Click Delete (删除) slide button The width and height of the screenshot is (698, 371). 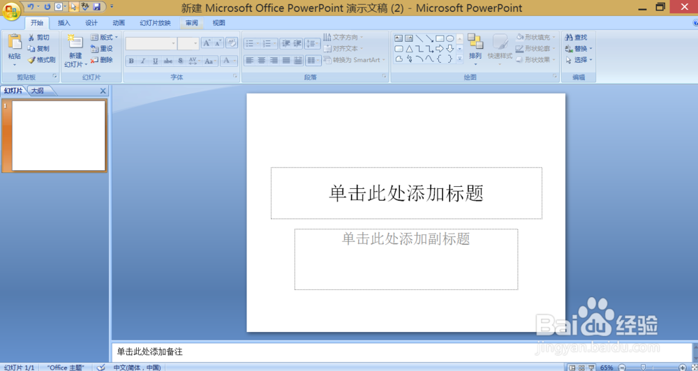[x=101, y=59]
